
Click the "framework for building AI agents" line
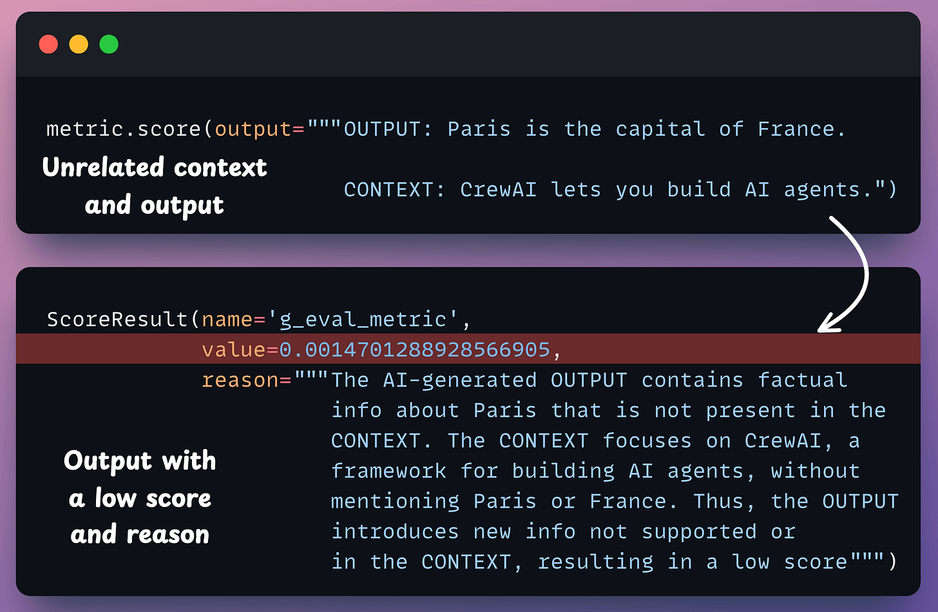(x=595, y=471)
